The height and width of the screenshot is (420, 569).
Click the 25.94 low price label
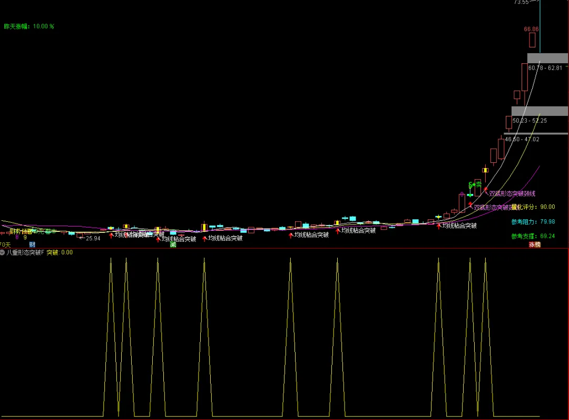[93, 239]
